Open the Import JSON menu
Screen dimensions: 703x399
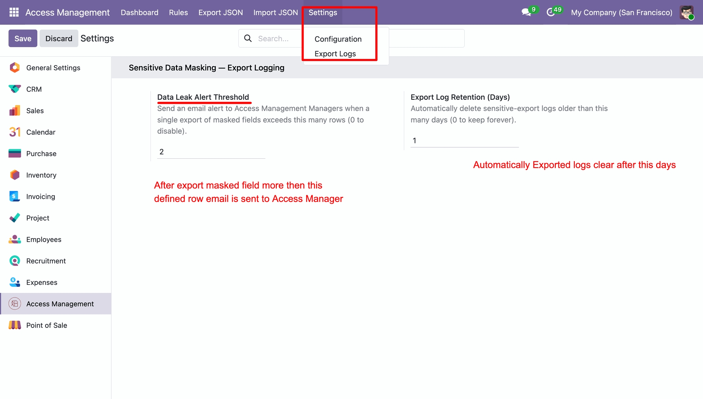pos(276,12)
